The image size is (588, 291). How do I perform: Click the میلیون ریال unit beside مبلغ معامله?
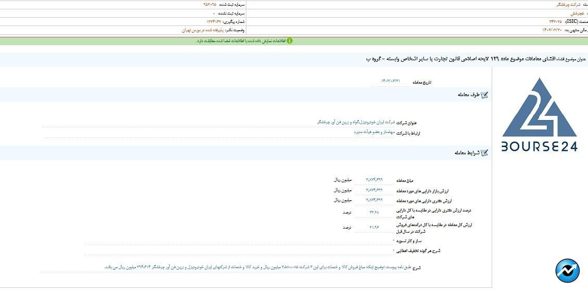tap(342, 180)
